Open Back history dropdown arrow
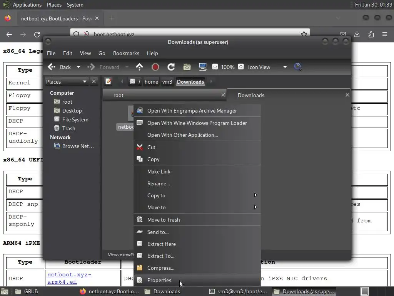 [x=78, y=67]
